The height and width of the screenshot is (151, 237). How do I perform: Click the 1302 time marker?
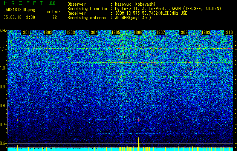click(x=48, y=32)
